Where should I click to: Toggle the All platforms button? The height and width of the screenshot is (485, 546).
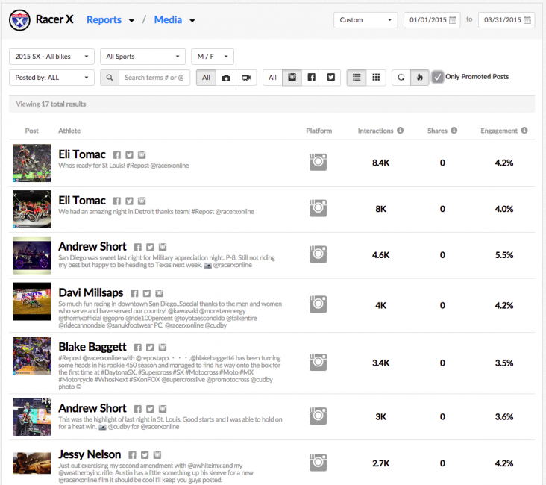[x=273, y=78]
